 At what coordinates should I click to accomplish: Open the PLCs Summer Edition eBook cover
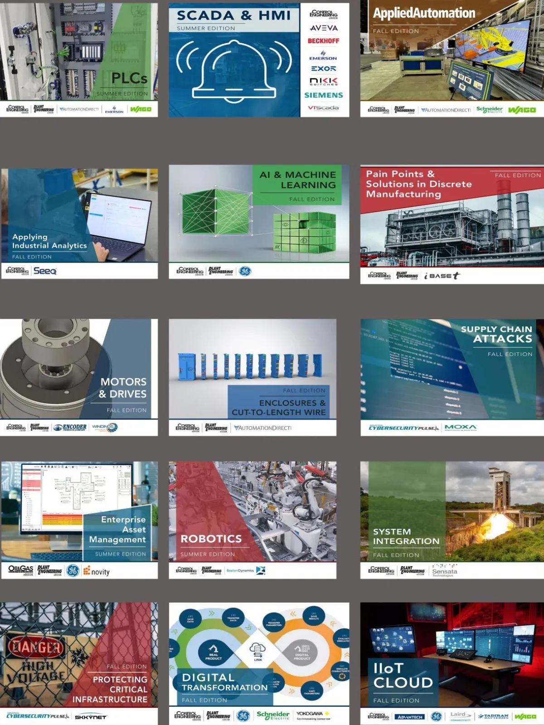tap(79, 51)
